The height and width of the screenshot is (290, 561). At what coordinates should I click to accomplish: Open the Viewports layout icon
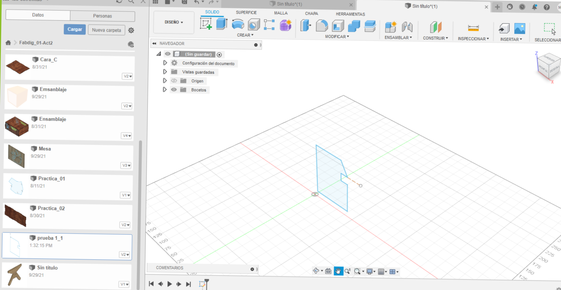click(392, 272)
